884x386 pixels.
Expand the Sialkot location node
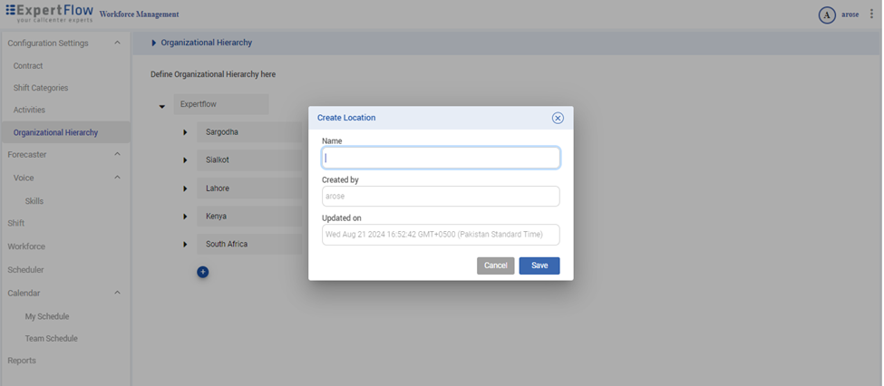click(185, 160)
